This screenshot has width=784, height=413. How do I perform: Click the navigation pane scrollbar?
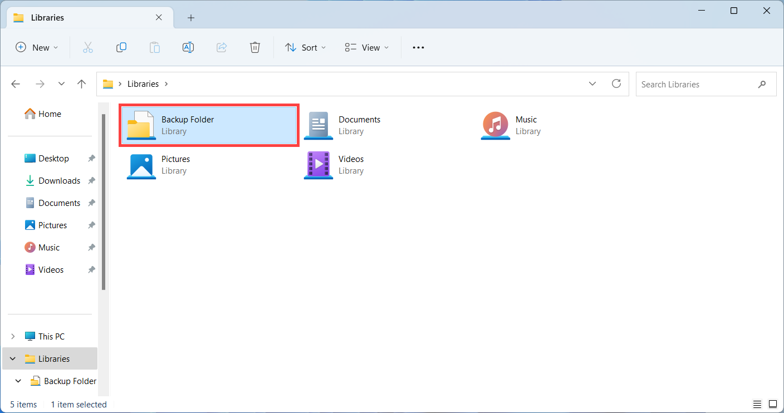pos(104,200)
